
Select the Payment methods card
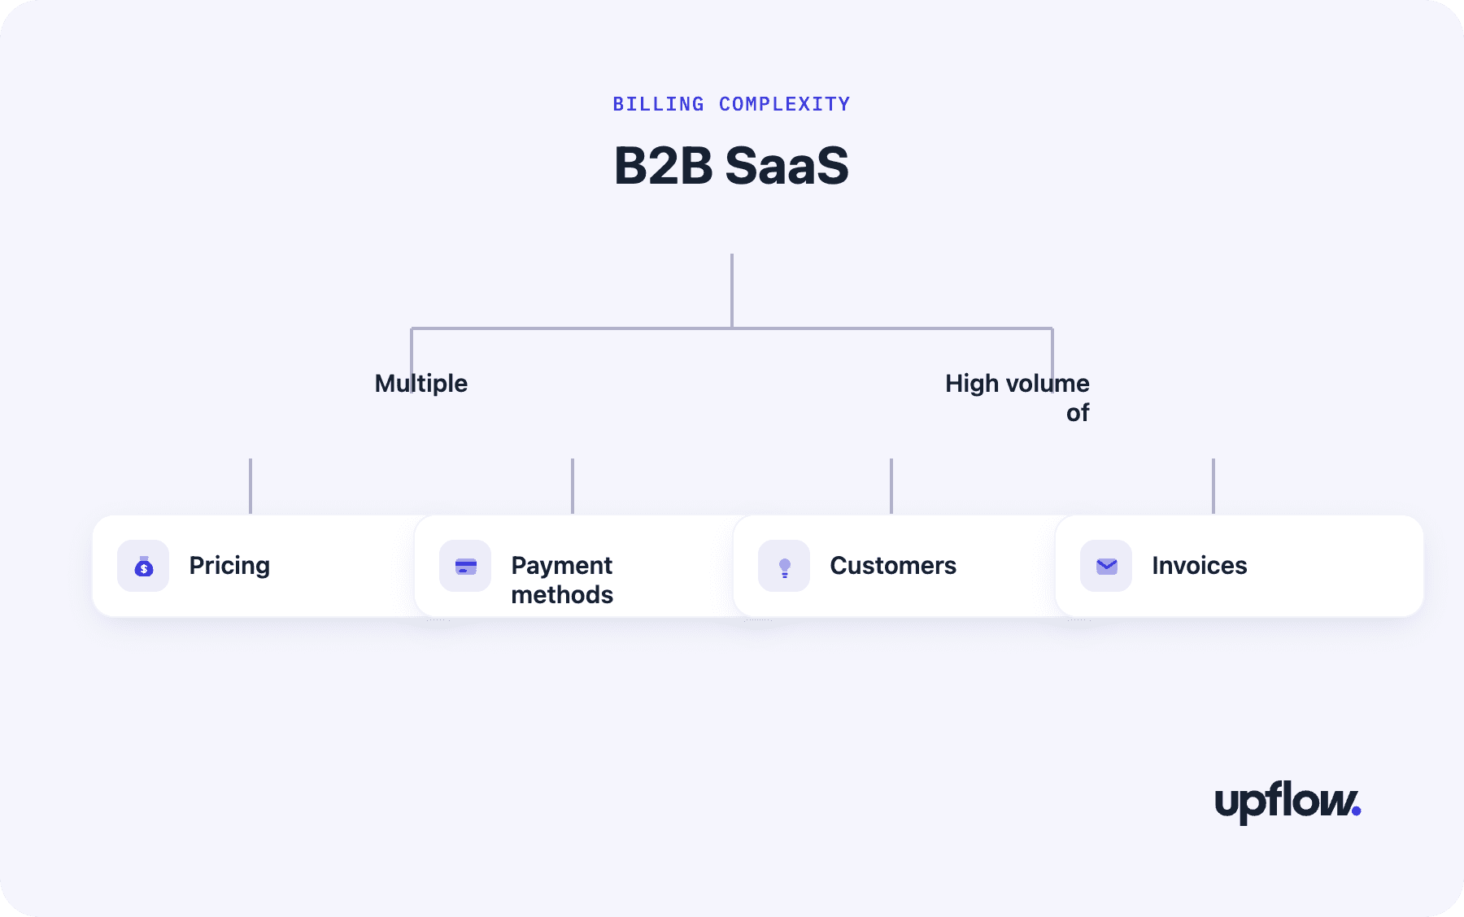click(574, 566)
